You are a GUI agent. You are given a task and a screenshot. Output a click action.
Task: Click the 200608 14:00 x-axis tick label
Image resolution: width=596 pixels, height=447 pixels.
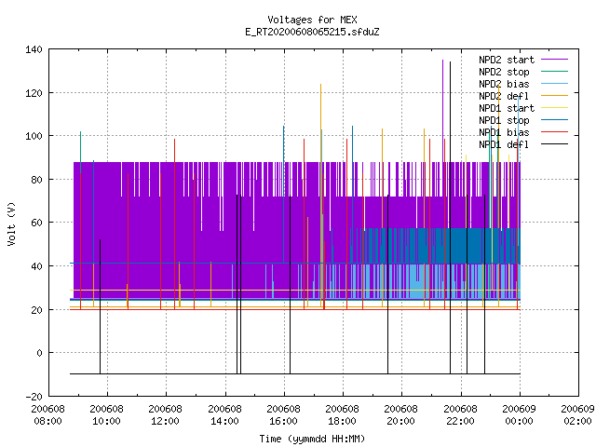point(224,415)
